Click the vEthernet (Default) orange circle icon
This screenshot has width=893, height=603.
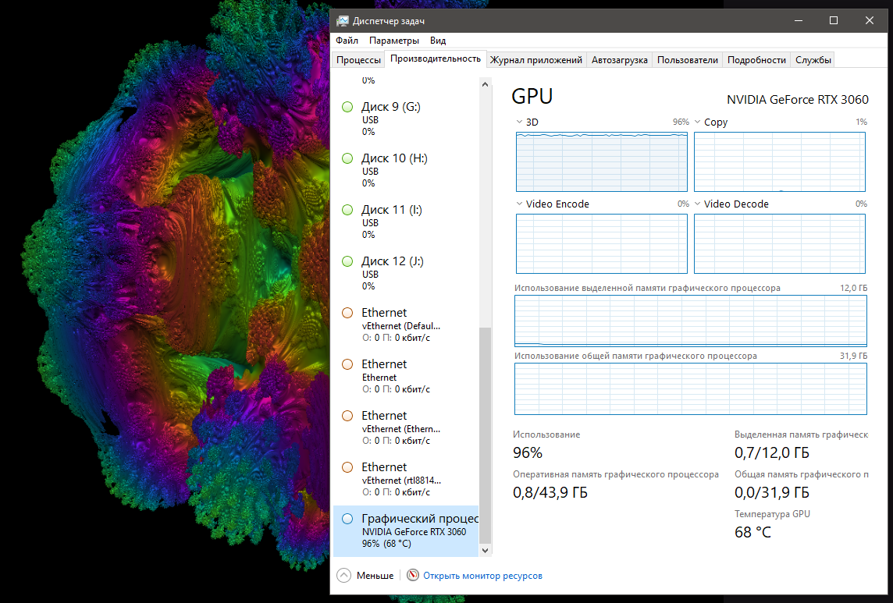(x=347, y=313)
